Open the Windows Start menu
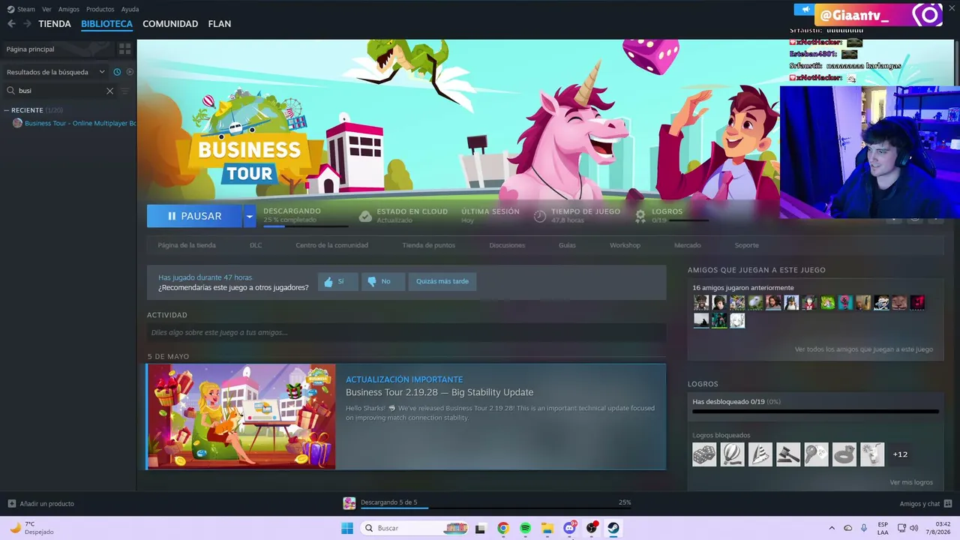This screenshot has height=540, width=960. tap(347, 528)
